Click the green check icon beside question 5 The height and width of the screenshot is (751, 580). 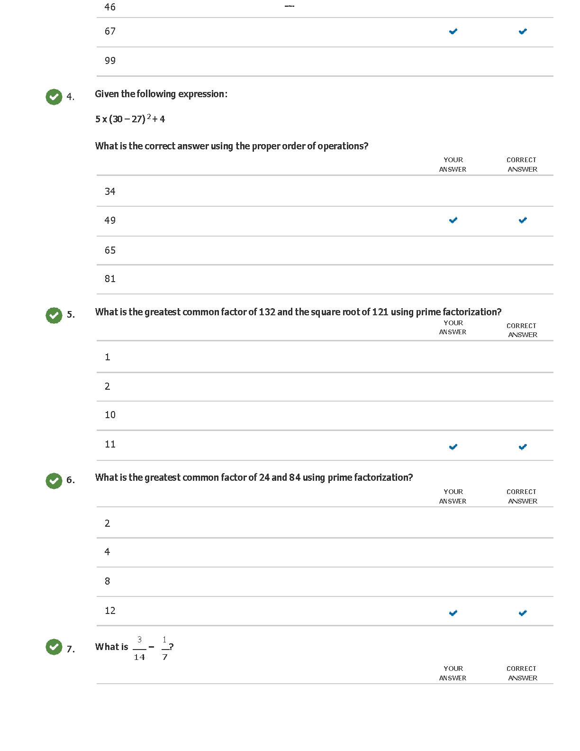coord(54,315)
